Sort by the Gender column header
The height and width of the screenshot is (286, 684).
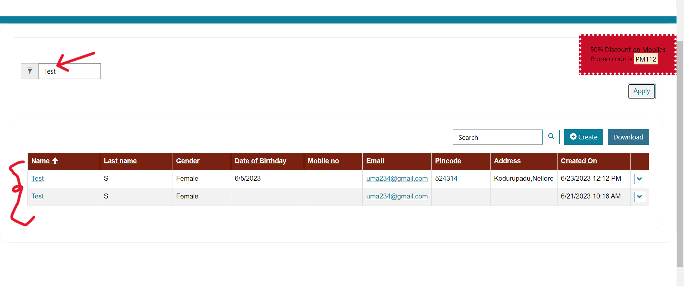(x=188, y=161)
